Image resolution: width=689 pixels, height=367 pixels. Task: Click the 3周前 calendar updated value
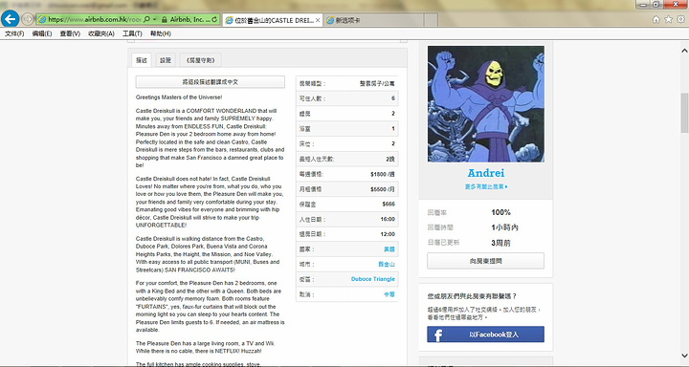500,243
